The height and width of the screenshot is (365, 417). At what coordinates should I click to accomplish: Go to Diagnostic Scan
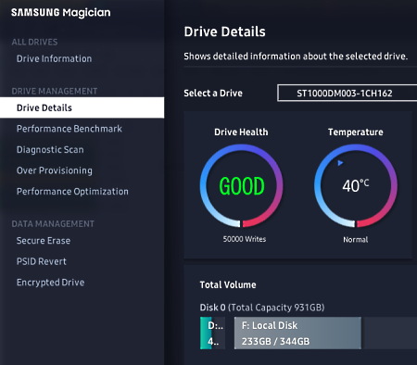coord(50,149)
